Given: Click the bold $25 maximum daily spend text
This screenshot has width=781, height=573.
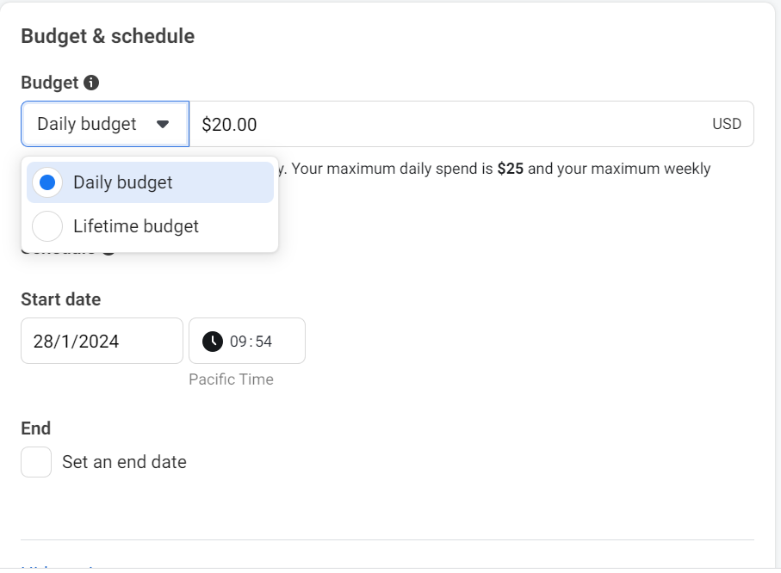Looking at the screenshot, I should point(510,169).
